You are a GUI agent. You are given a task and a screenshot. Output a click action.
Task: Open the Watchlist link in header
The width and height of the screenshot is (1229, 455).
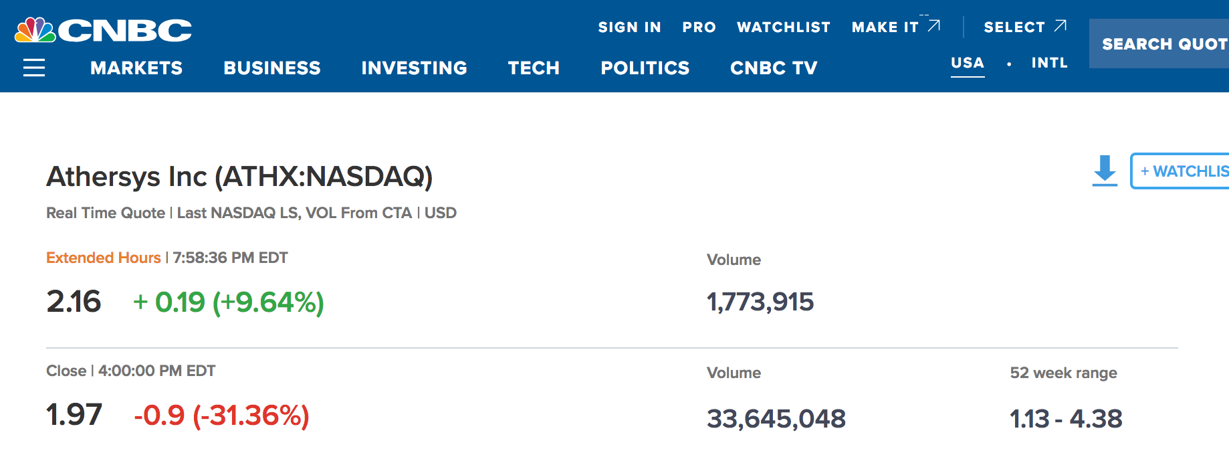point(784,27)
